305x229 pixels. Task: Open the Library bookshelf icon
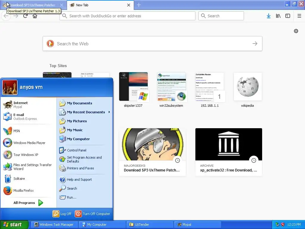278,16
